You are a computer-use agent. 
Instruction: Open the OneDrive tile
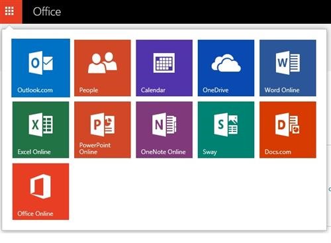[x=226, y=68]
